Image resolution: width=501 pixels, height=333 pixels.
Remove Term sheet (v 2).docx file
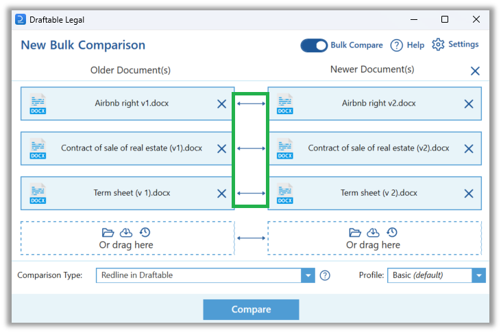(x=468, y=194)
